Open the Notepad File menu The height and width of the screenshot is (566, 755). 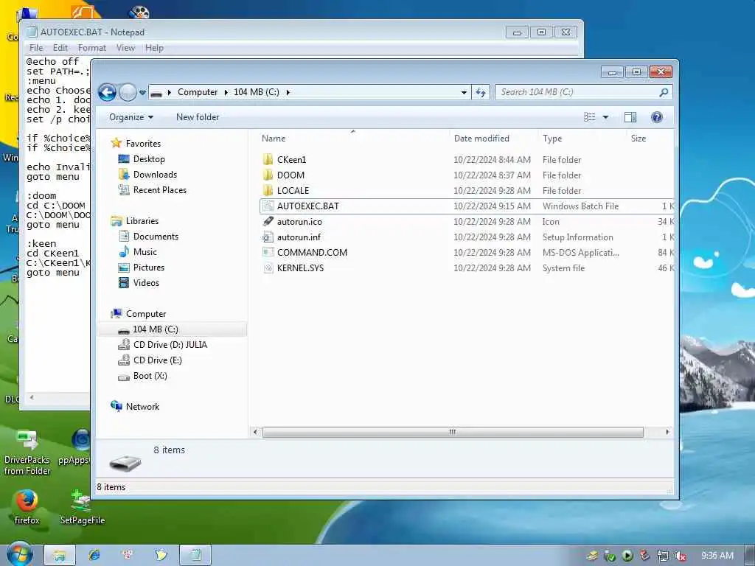tap(36, 48)
